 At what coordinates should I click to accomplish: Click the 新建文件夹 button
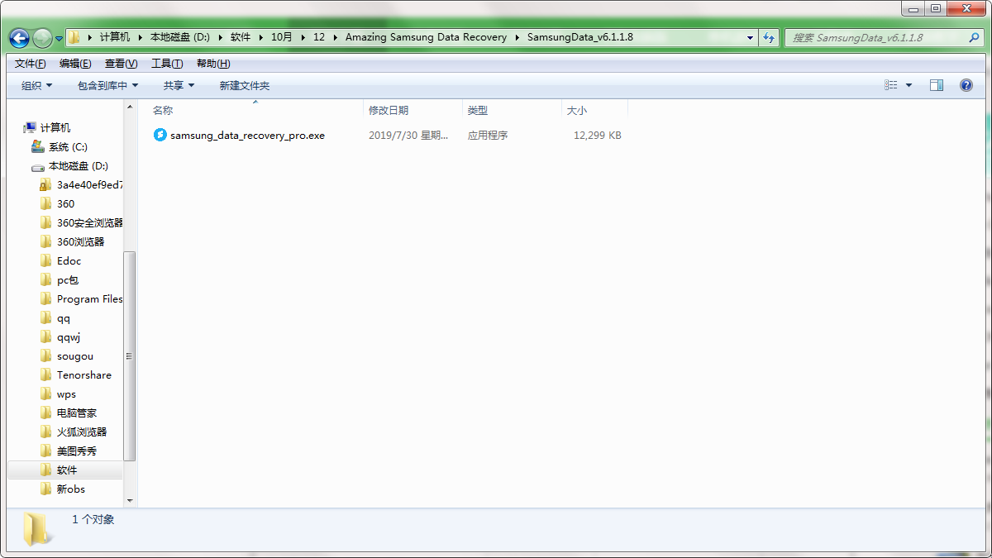coord(244,85)
